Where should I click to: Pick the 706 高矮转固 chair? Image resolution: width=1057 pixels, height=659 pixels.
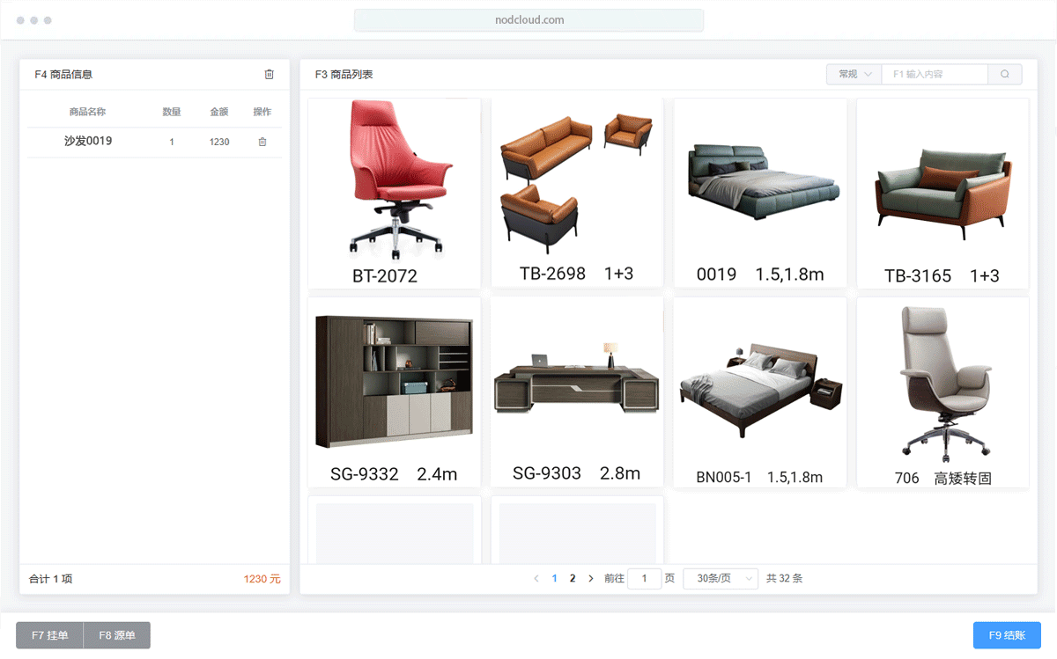pyautogui.click(x=942, y=392)
